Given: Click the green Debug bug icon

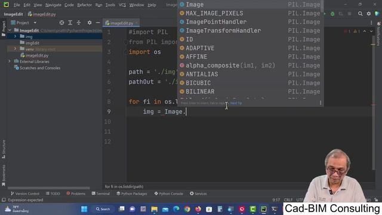Looking at the screenshot, I should tap(332, 14).
